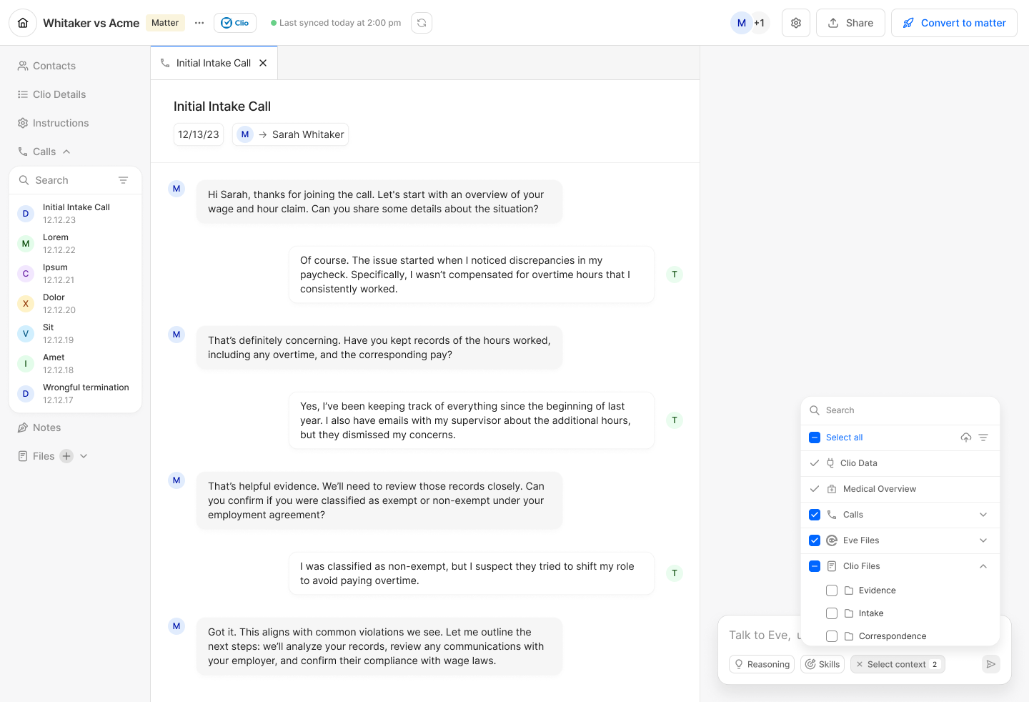This screenshot has width=1029, height=702.
Task: Uncheck the Calls context checkbox
Action: click(x=815, y=515)
